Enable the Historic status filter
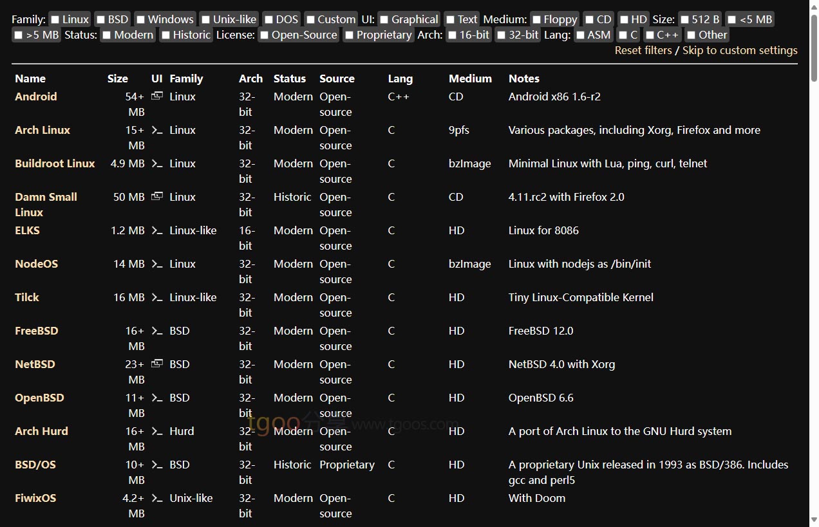The height and width of the screenshot is (527, 819). (166, 35)
